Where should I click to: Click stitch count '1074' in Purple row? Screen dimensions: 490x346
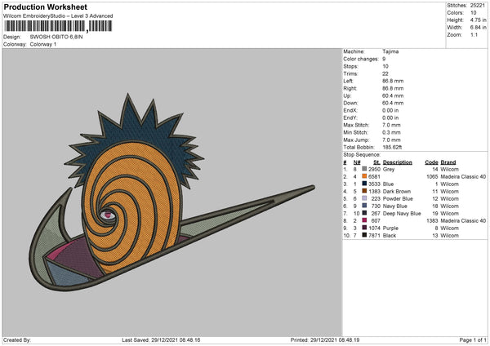point(374,228)
